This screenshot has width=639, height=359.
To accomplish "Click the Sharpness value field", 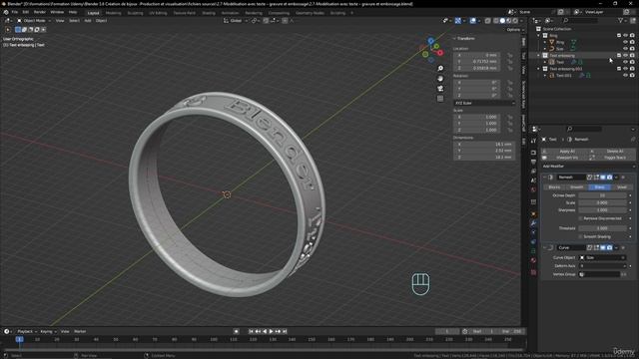I will 602,210.
